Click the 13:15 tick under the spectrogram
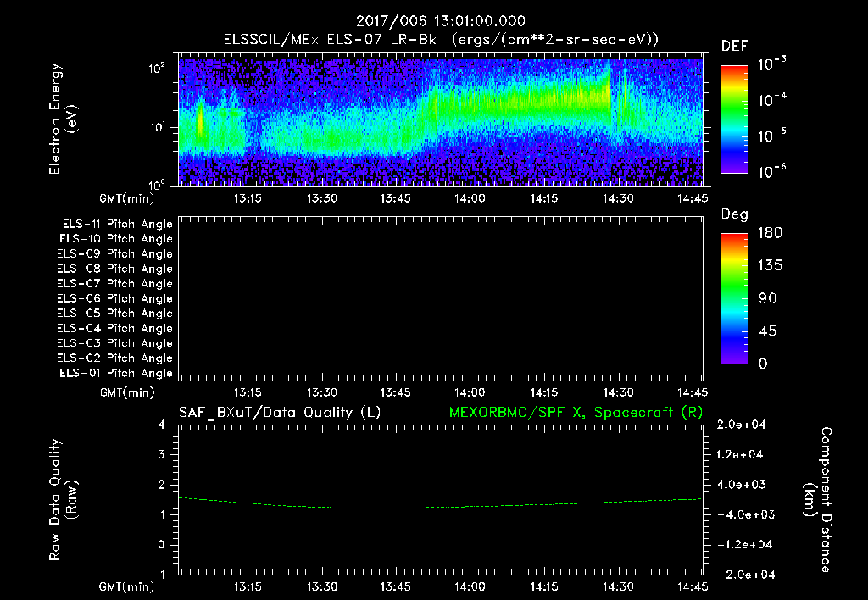The height and width of the screenshot is (600, 868). [248, 198]
